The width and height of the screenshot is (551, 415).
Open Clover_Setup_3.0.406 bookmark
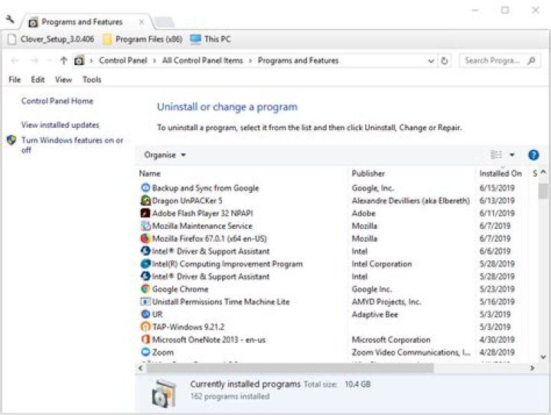[x=51, y=39]
